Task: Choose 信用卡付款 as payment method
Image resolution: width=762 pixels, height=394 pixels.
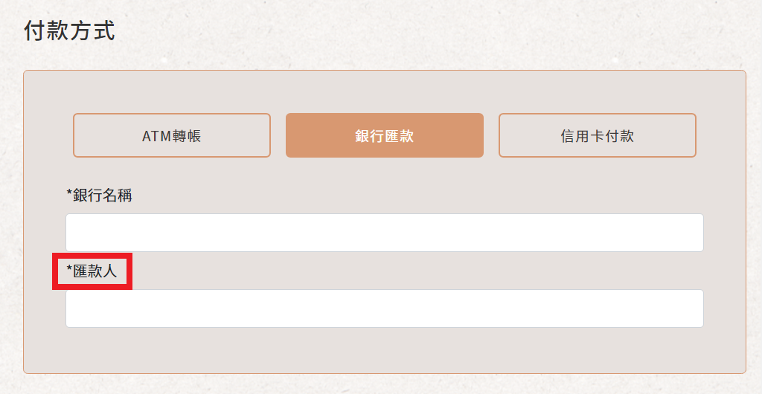Action: pyautogui.click(x=598, y=135)
